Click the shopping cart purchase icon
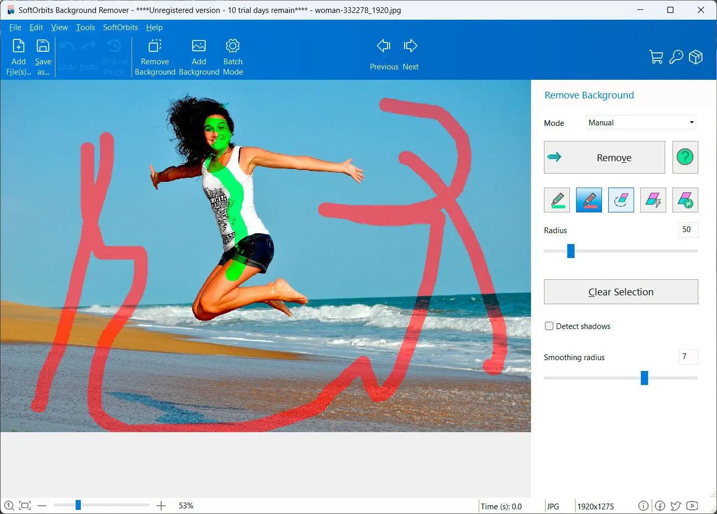717x514 pixels. point(656,56)
